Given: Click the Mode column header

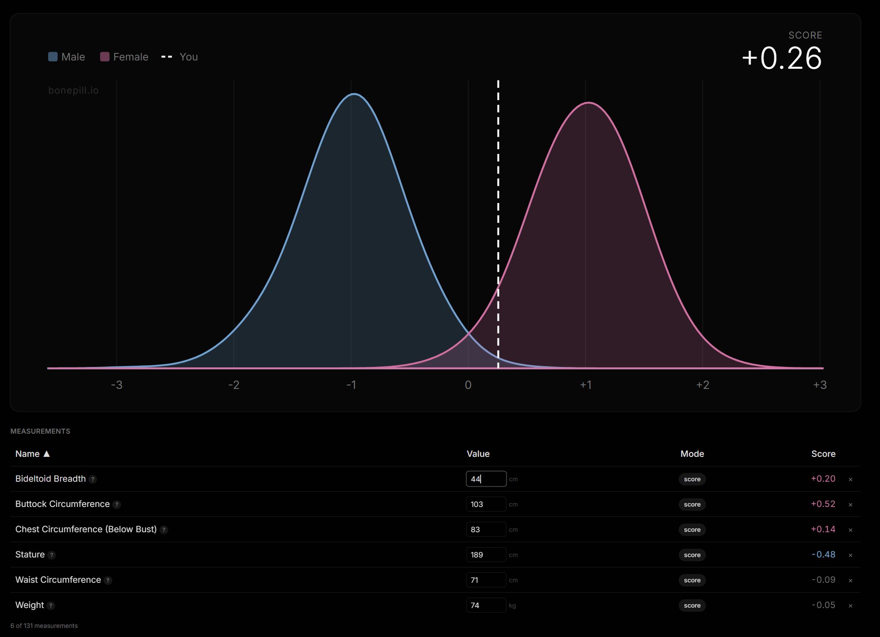Looking at the screenshot, I should 692,454.
